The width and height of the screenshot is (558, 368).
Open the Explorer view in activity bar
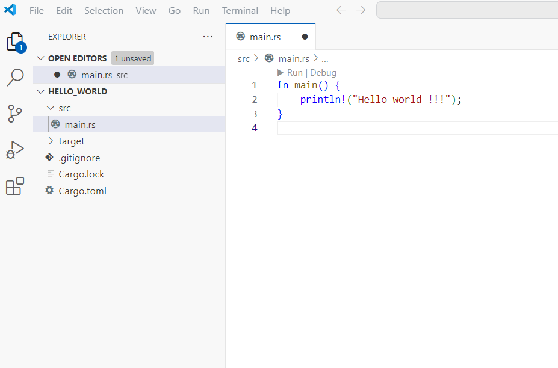click(16, 42)
